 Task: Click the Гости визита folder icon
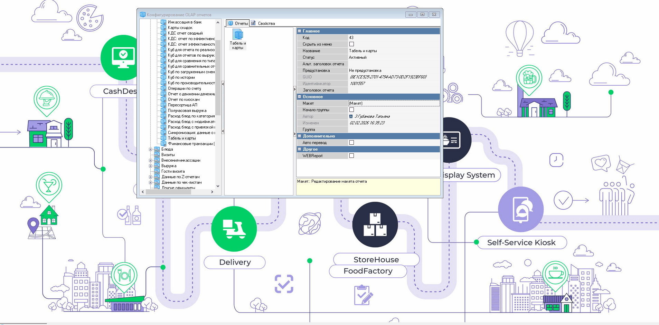[157, 171]
